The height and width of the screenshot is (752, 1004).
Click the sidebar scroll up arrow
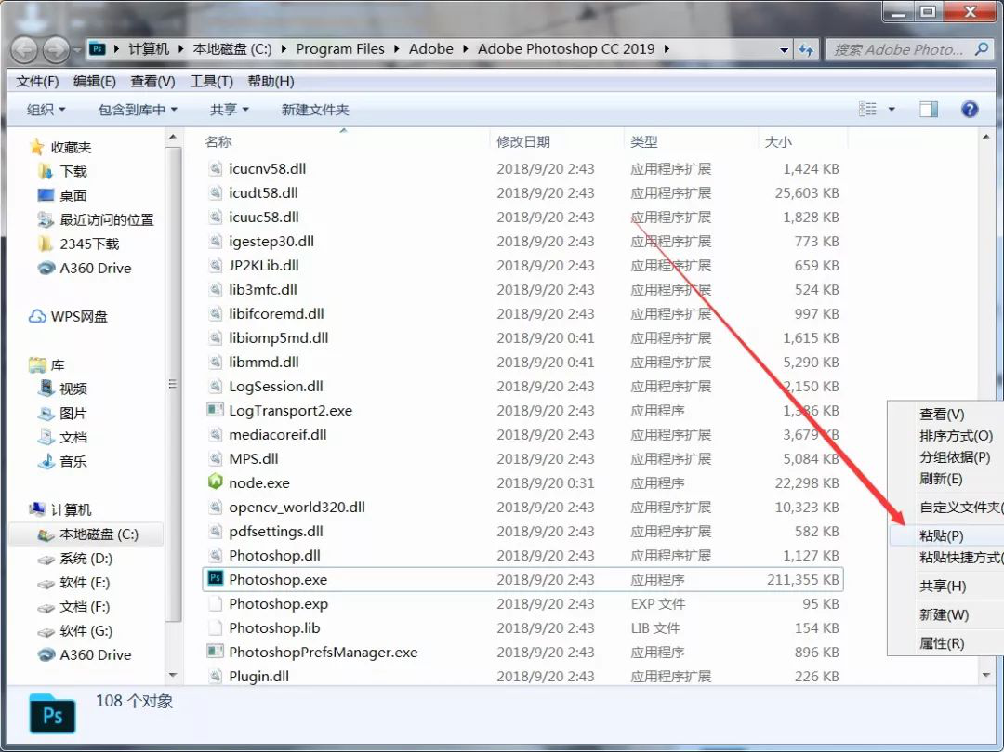[x=173, y=138]
